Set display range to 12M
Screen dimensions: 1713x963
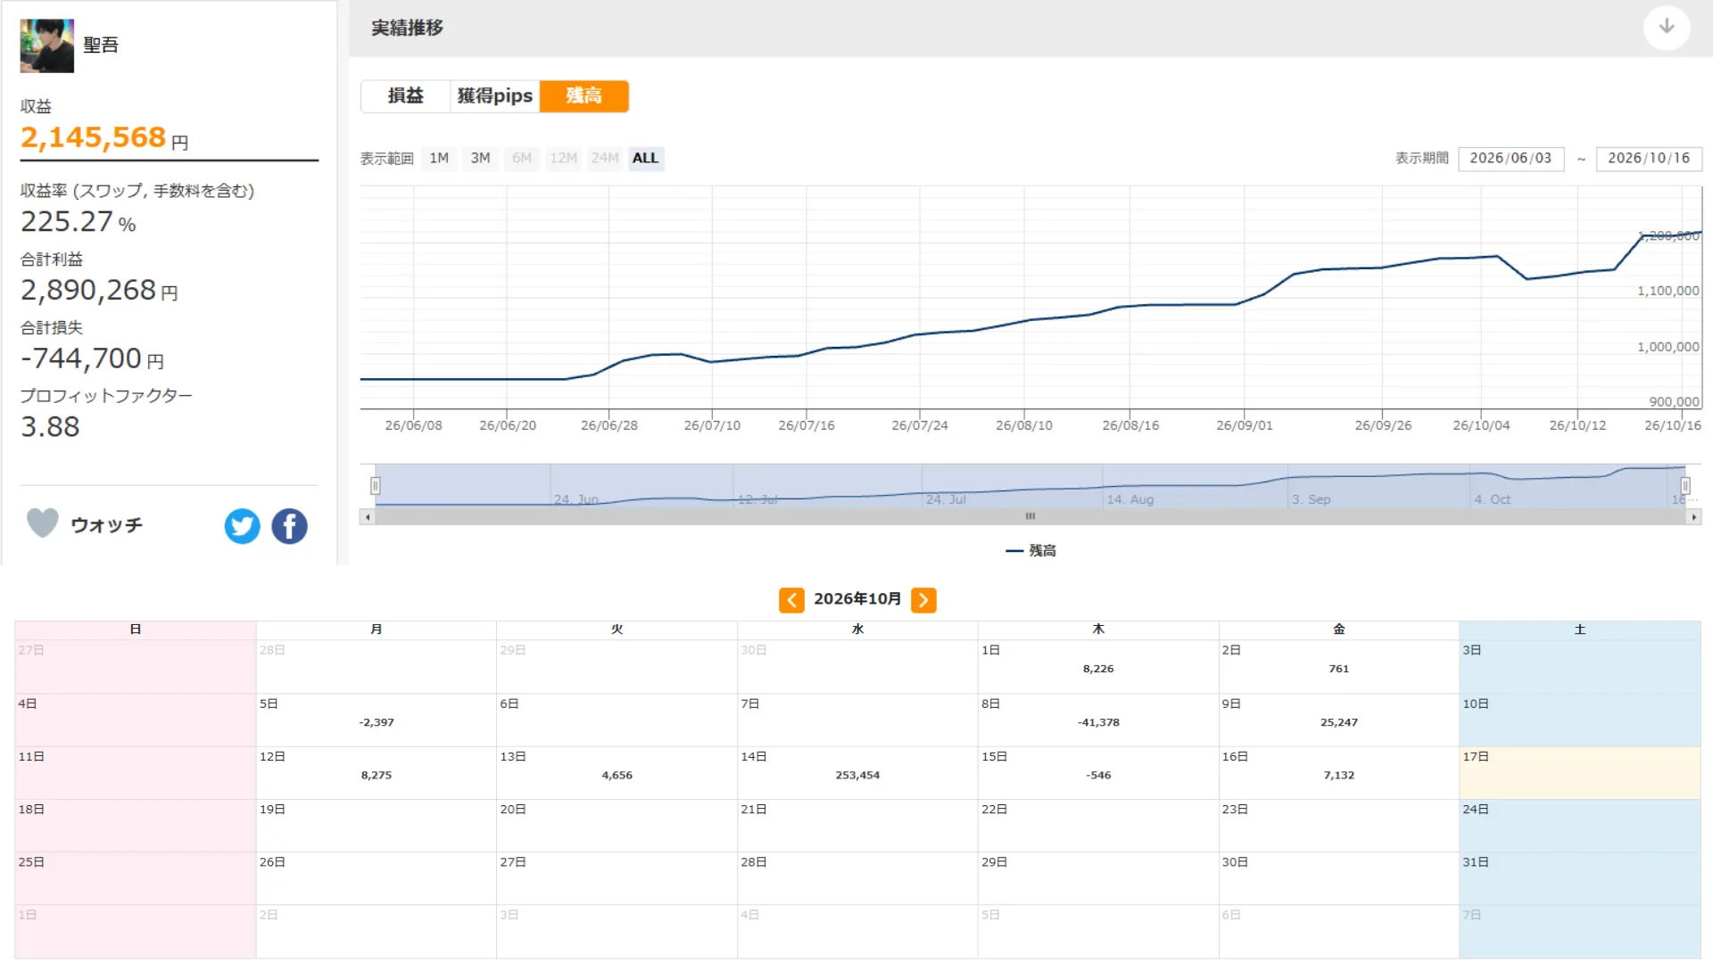click(563, 159)
